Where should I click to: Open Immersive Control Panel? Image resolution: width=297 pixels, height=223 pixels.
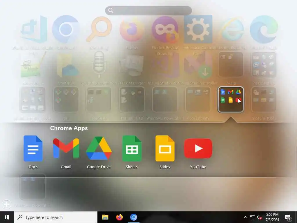198,29
